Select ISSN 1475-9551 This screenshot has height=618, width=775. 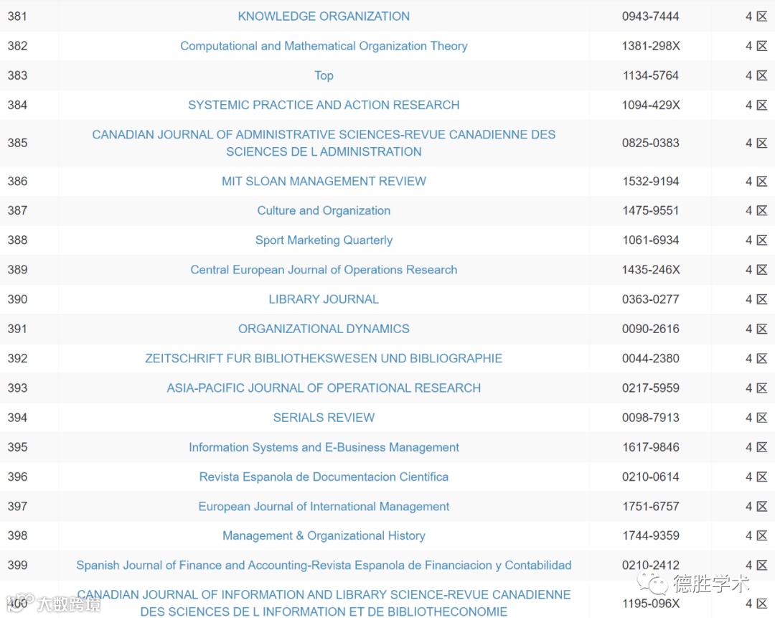[650, 210]
